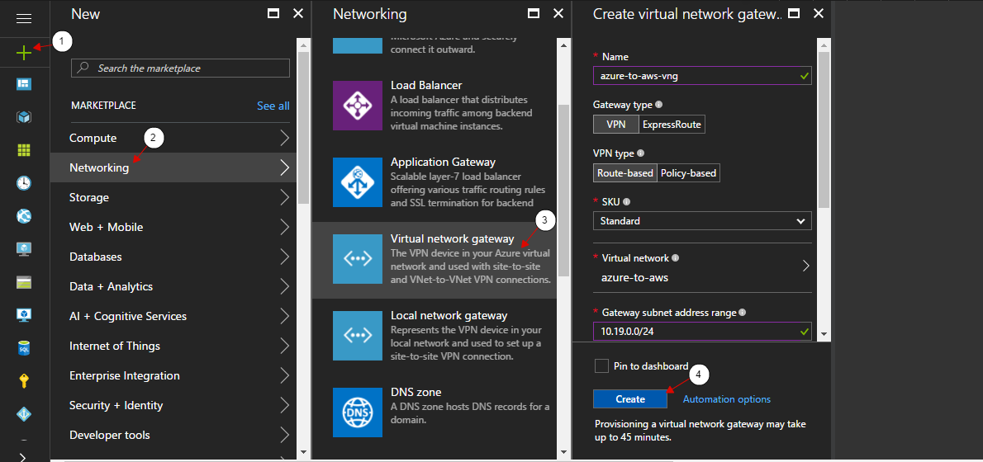Open the Virtual network gateway title

452,239
